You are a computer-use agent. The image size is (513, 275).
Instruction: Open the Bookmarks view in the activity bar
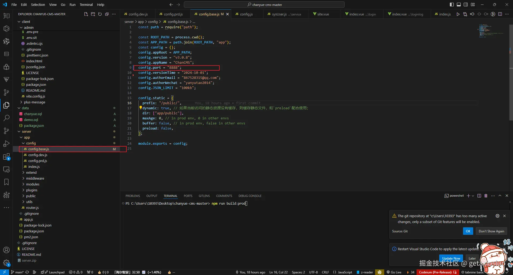[6, 182]
